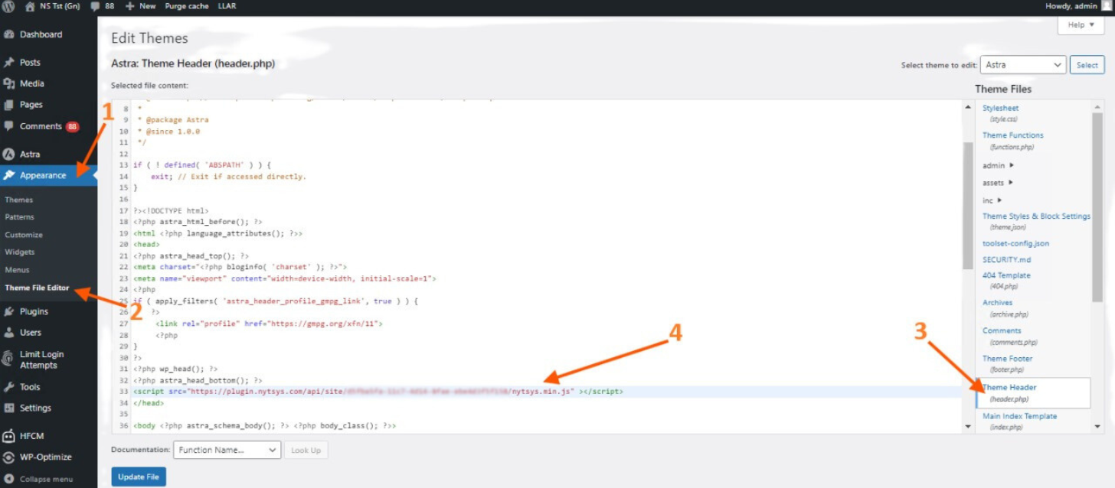The width and height of the screenshot is (1115, 488).
Task: Click the '<?php wp_head(); ?>' code line
Action: click(x=175, y=369)
